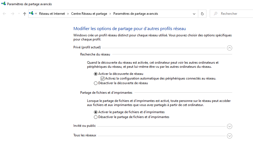Open the 'Réseau et Internet' breadcrumb
Image resolution: width=253 pixels, height=150 pixels.
pyautogui.click(x=52, y=14)
